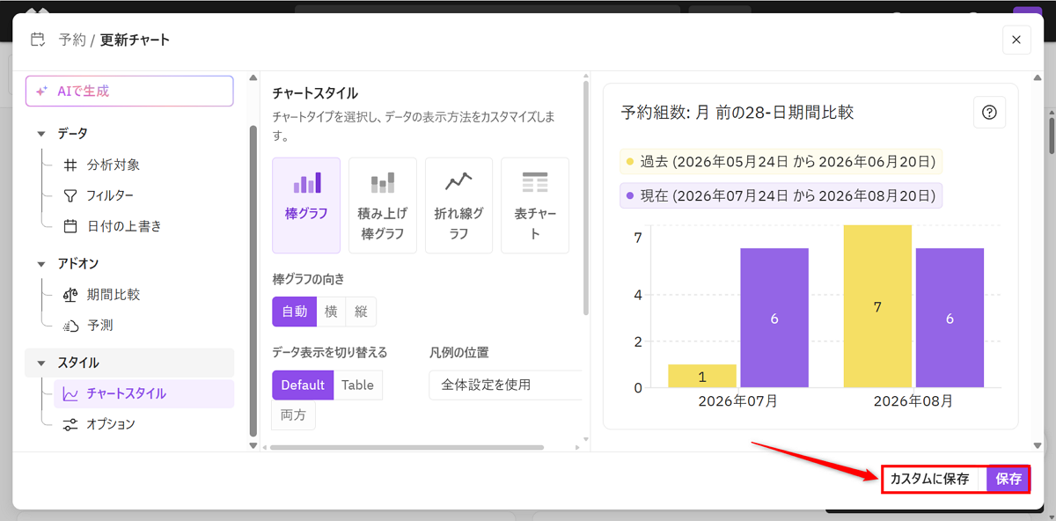Click the funnel icon next to フィルター
The width and height of the screenshot is (1056, 521).
click(70, 195)
